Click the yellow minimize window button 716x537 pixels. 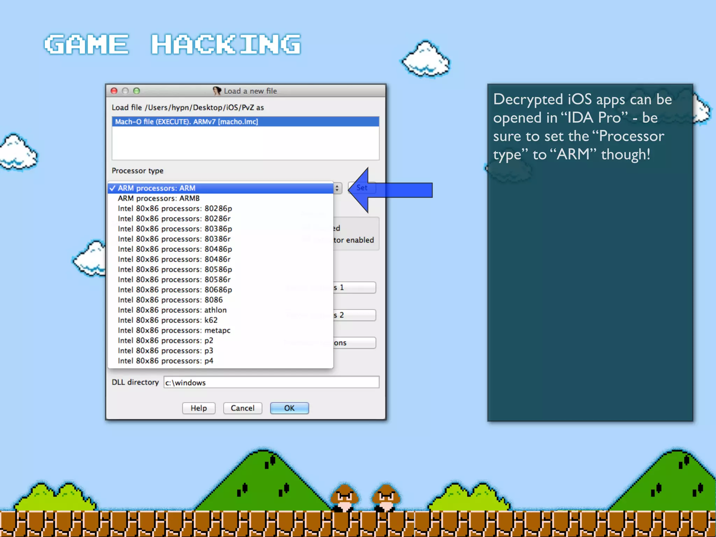pyautogui.click(x=125, y=91)
